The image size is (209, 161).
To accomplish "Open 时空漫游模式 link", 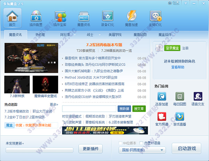I will click(72, 116).
